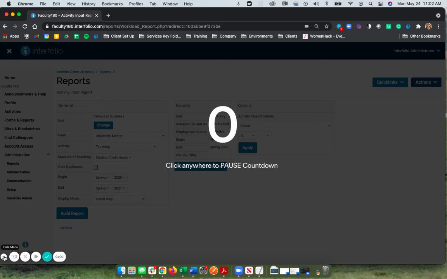447x279 pixels.
Task: Open the End year 2021 dropdown
Action: click(120, 188)
